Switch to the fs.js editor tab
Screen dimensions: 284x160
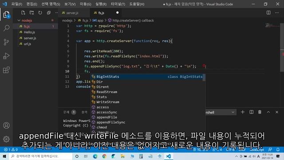pyautogui.click(x=101, y=13)
